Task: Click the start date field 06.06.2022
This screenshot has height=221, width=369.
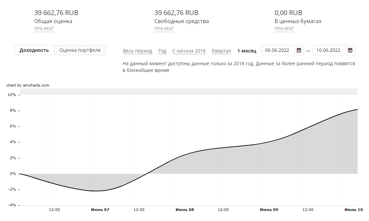Action: pyautogui.click(x=277, y=50)
